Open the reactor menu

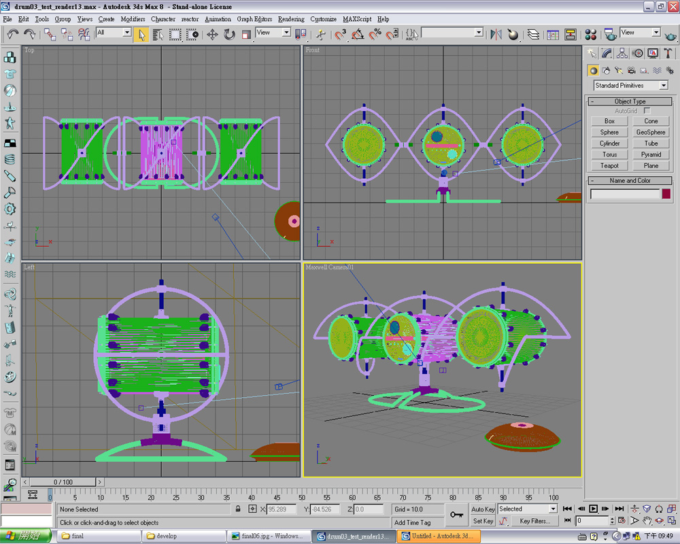coord(190,19)
